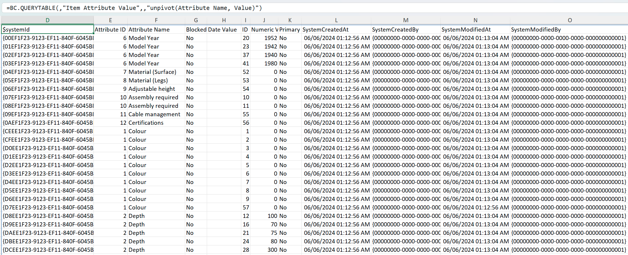Select ID 20 cell in Model Year row
The width and height of the screenshot is (628, 255).
pyautogui.click(x=246, y=38)
